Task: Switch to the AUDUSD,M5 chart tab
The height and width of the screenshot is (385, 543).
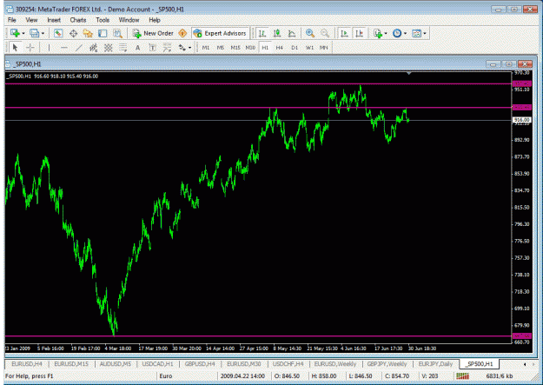Action: [116, 364]
